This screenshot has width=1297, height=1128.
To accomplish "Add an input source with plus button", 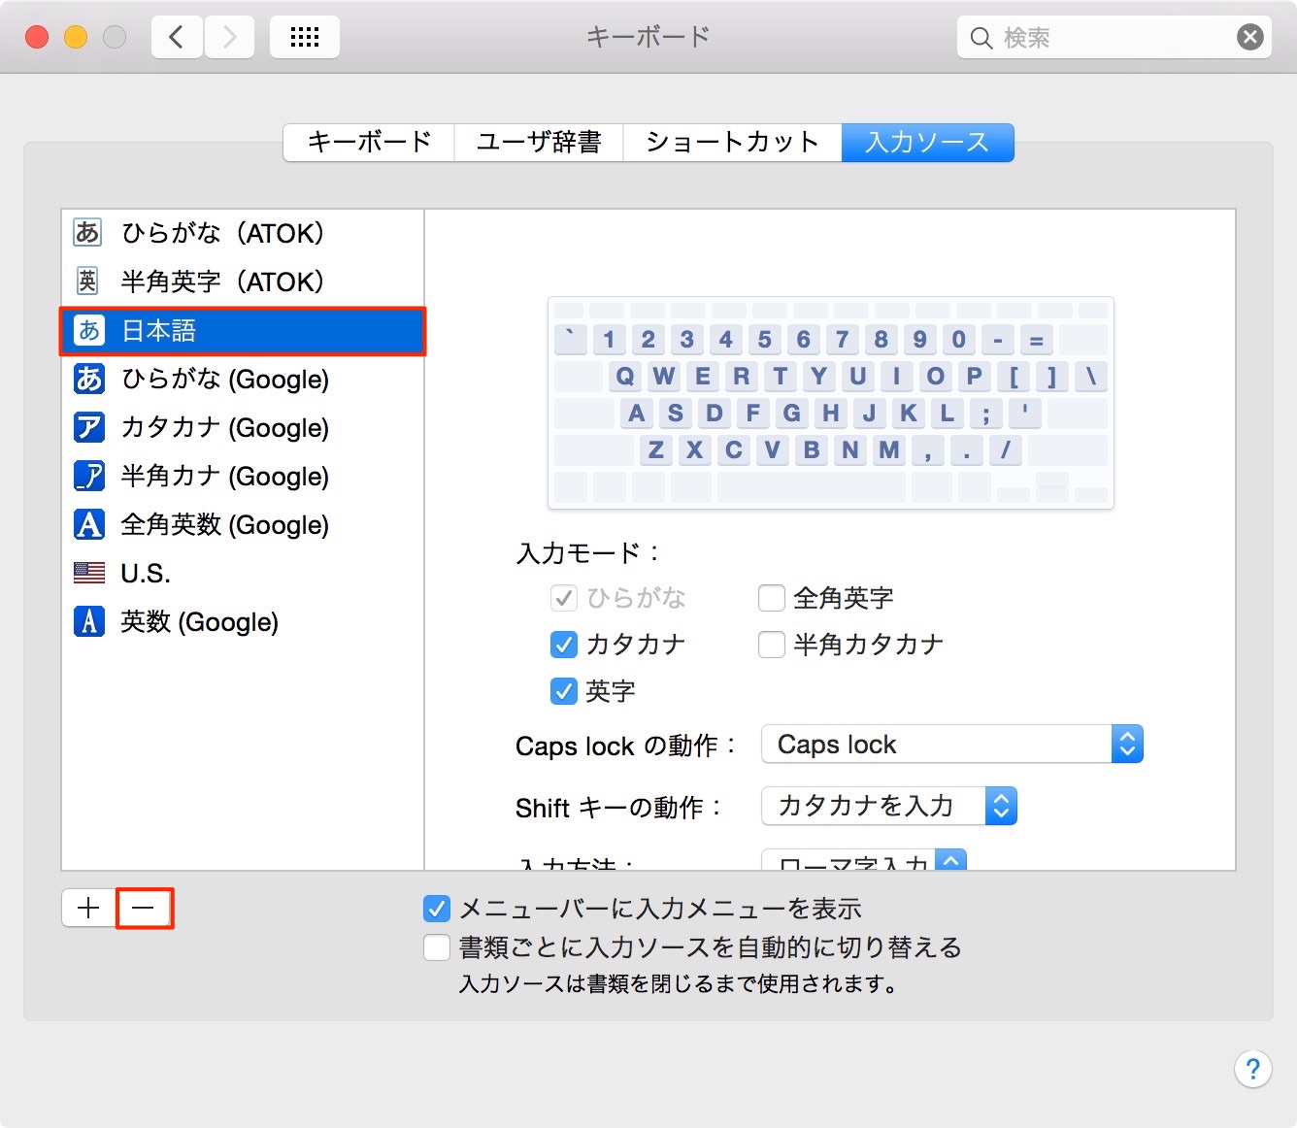I will coord(88,909).
